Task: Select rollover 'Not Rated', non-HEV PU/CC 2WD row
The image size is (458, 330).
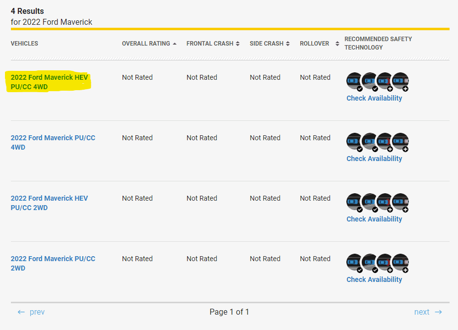Action: 315,259
